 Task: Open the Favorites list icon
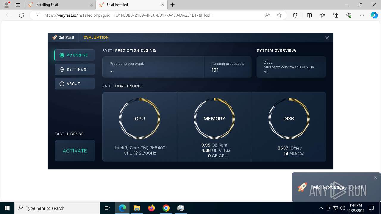323,15
